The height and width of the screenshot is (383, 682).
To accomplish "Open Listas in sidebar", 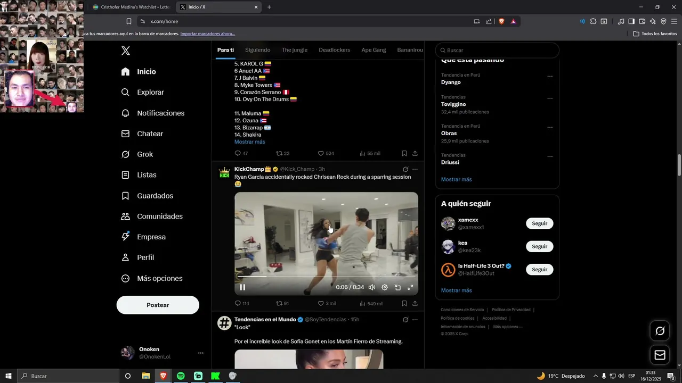I will pos(139,175).
